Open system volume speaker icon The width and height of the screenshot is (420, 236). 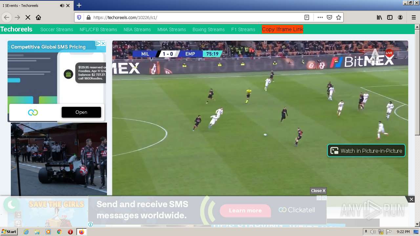[x=373, y=232]
